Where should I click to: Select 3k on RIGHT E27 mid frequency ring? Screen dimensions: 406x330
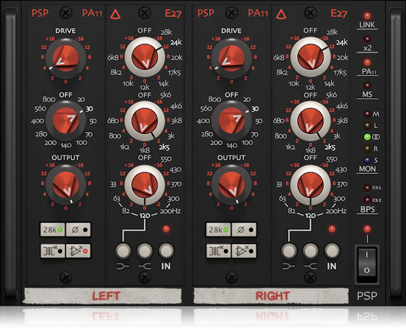pyautogui.click(x=337, y=136)
